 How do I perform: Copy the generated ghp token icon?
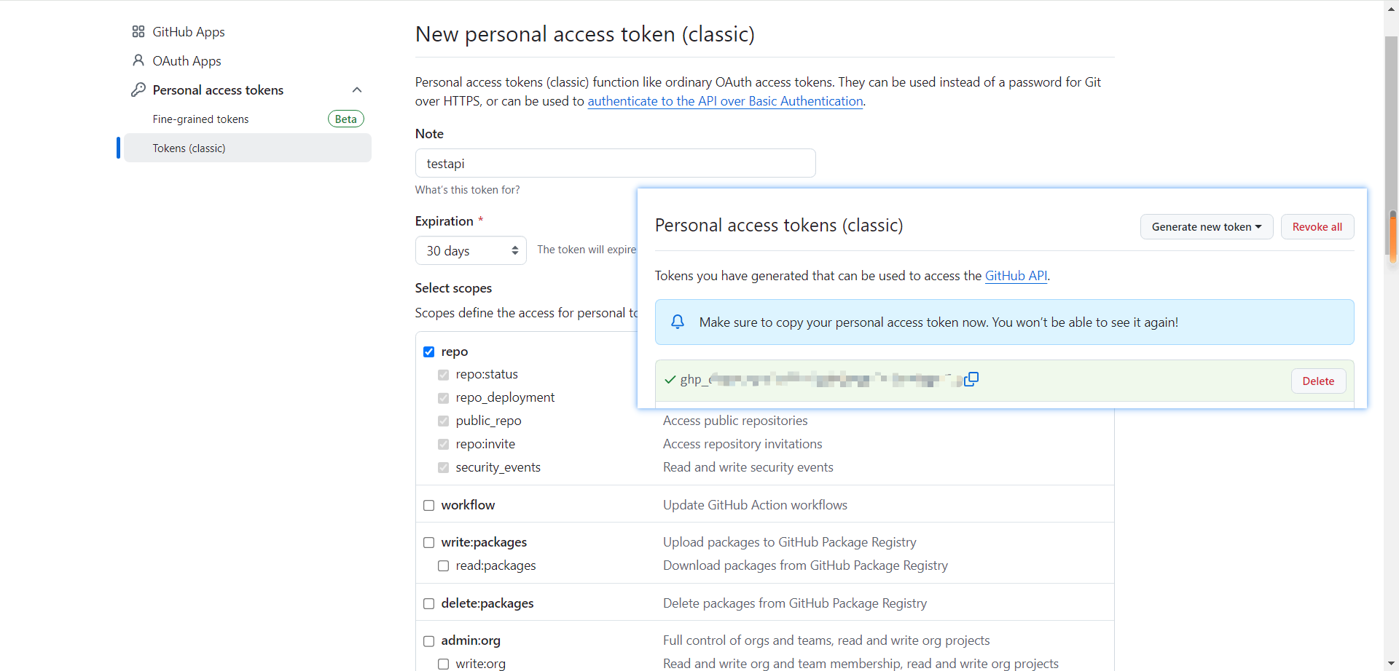971,379
